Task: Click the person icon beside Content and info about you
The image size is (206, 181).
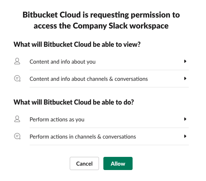Action: (x=17, y=61)
